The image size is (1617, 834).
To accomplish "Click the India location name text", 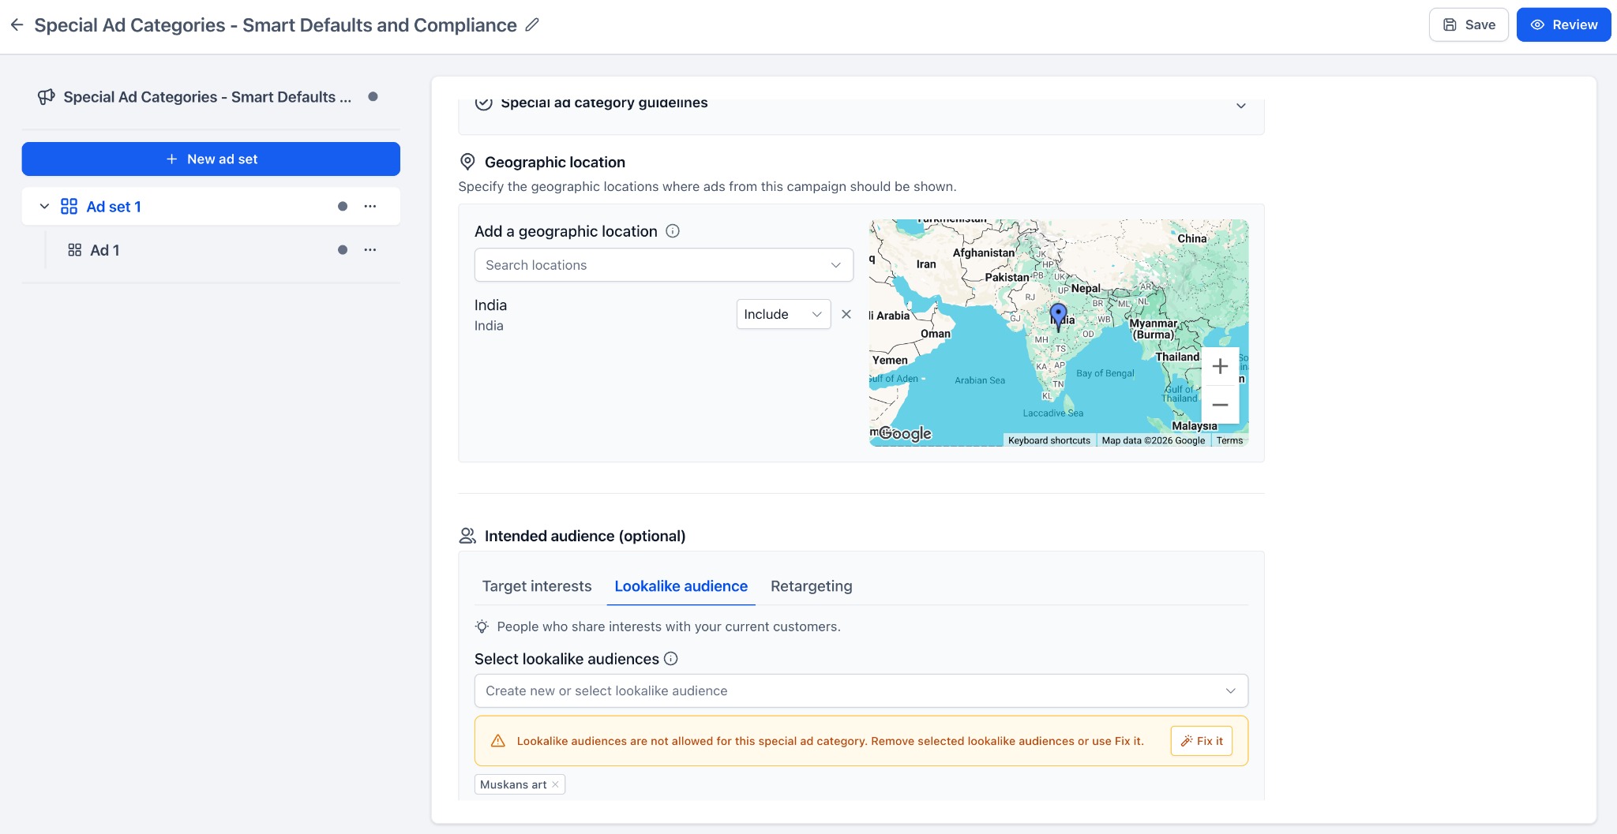I will point(490,305).
